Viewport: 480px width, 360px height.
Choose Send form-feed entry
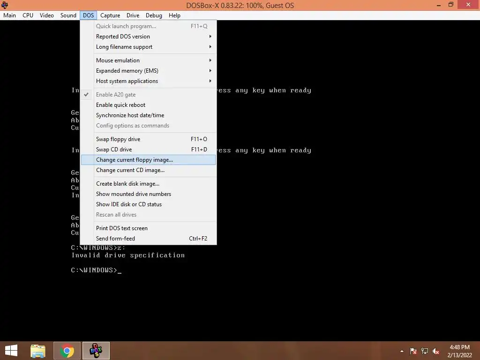pos(148,239)
